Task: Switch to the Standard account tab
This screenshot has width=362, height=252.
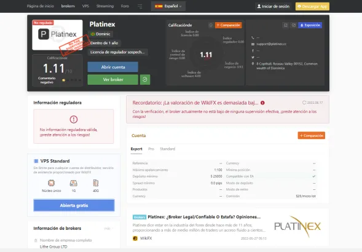Action: (x=167, y=149)
